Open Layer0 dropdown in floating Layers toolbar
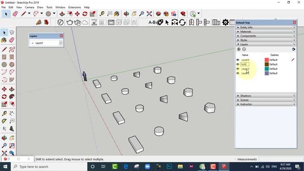 coord(61,43)
